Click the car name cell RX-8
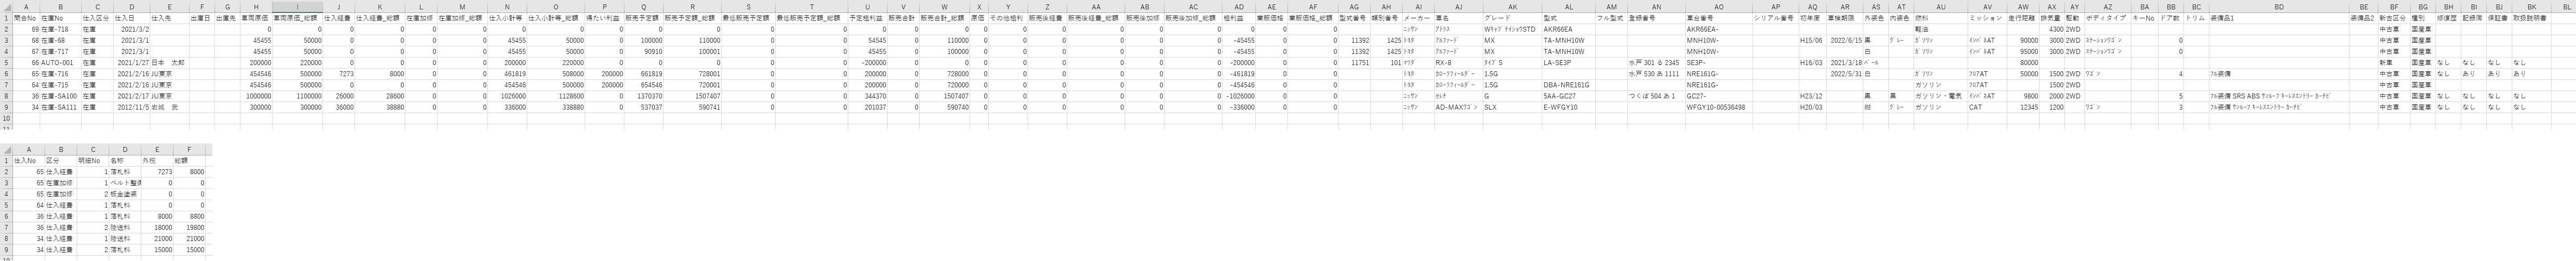The image size is (2576, 261). (x=1458, y=63)
